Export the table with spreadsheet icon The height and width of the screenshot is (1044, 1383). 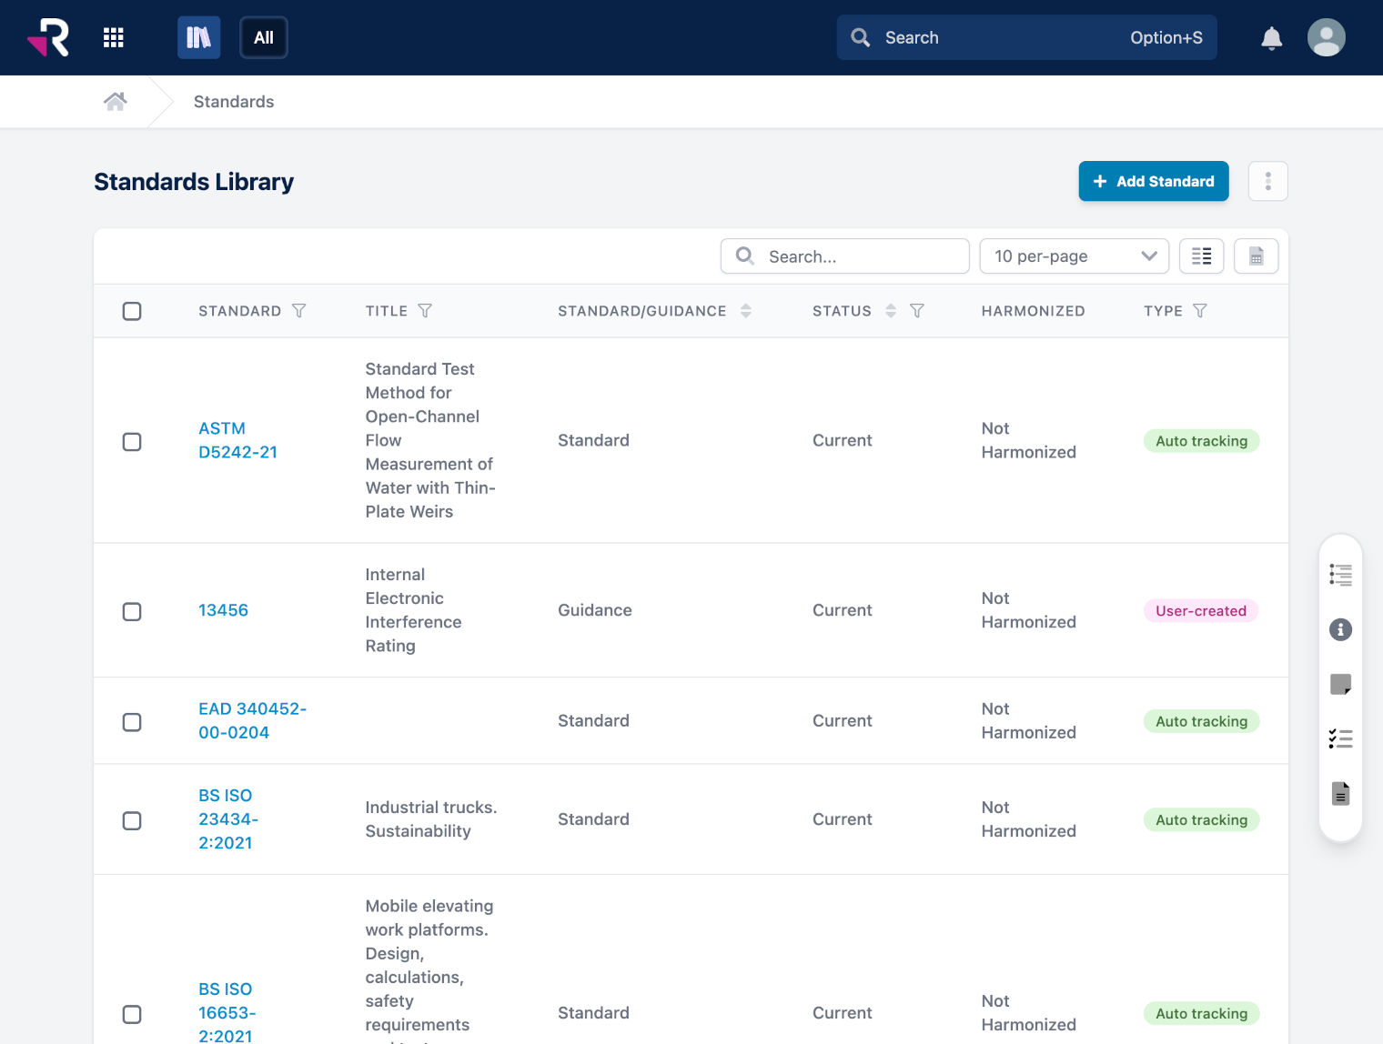coord(1257,256)
